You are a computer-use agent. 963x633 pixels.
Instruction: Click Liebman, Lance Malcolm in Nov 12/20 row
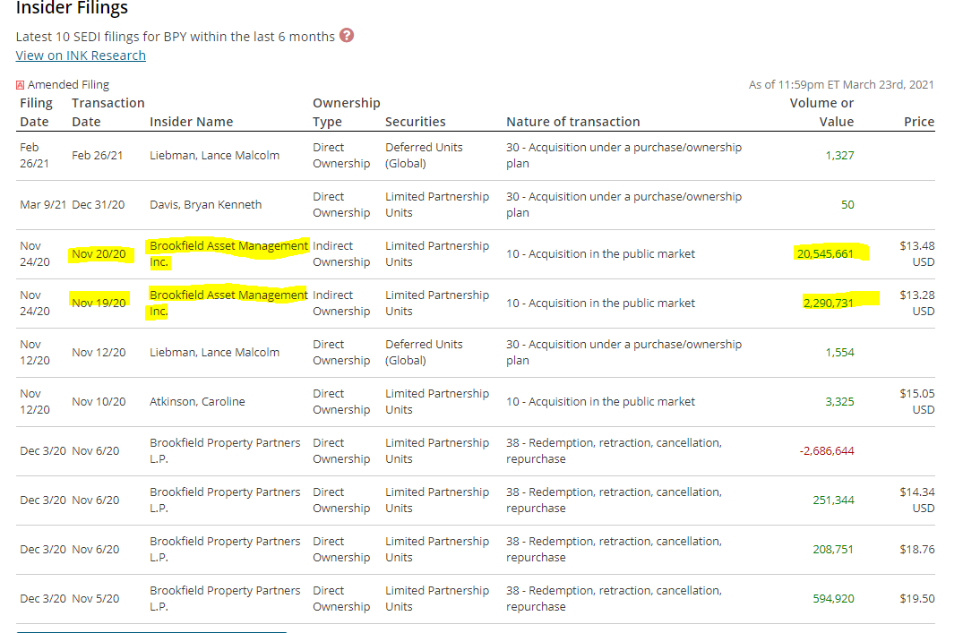214,353
